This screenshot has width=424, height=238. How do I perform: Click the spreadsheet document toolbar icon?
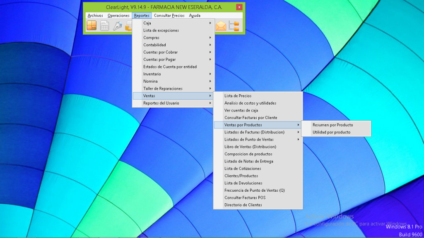pyautogui.click(x=104, y=26)
